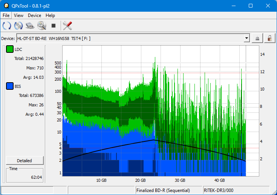
Task: Click the Detailed button
Action: click(25, 161)
